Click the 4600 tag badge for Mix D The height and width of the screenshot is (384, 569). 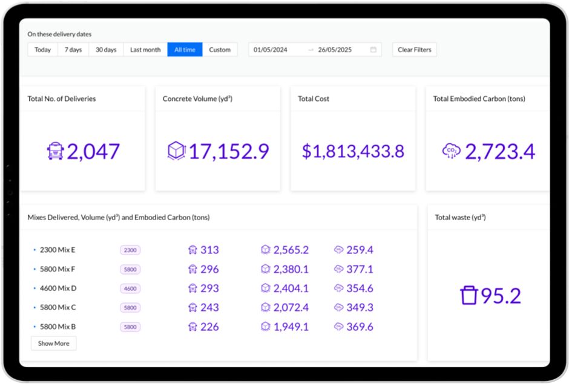[130, 288]
